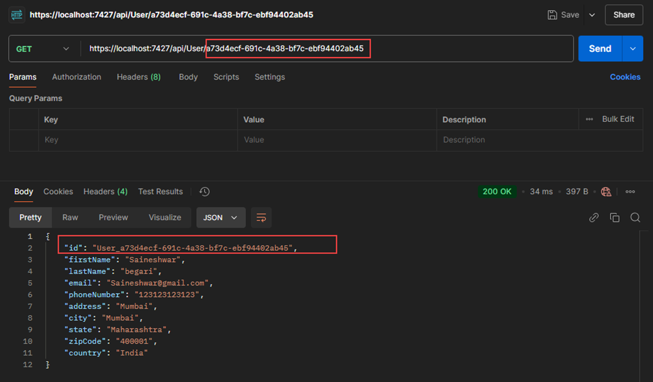This screenshot has height=382, width=653.
Task: Open Cookies for this request
Action: 625,77
